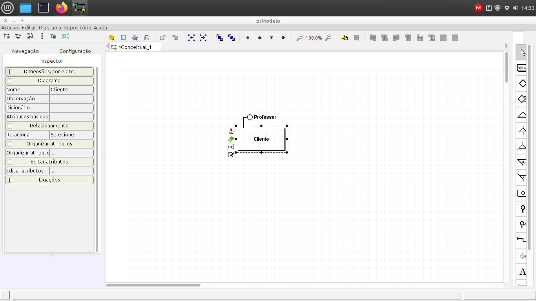
Task: Move to the first item, double left arrow
Action: tap(248, 38)
